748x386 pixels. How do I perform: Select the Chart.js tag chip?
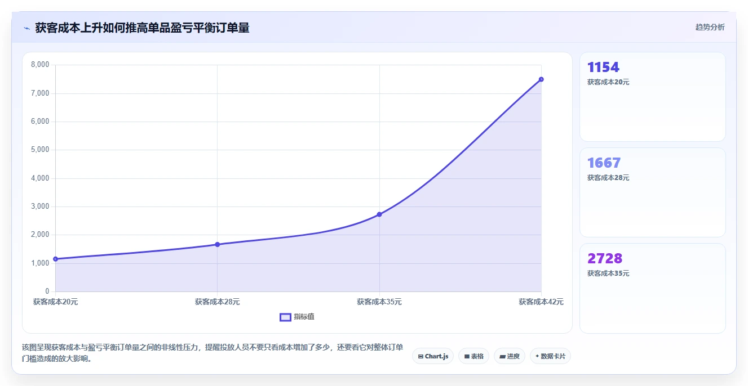(433, 356)
